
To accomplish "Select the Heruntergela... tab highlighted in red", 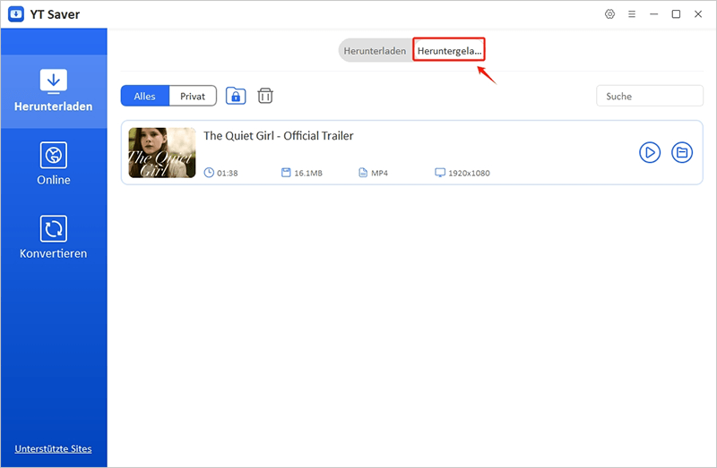I will tap(449, 51).
